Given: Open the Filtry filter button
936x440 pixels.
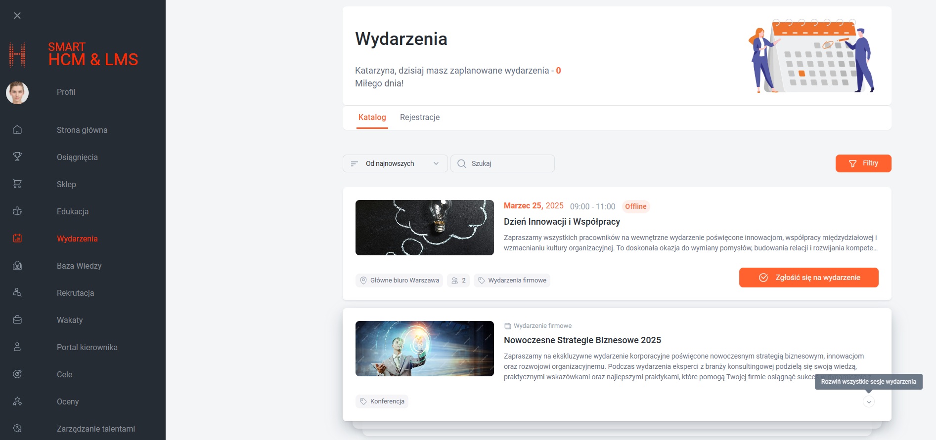Looking at the screenshot, I should (863, 163).
